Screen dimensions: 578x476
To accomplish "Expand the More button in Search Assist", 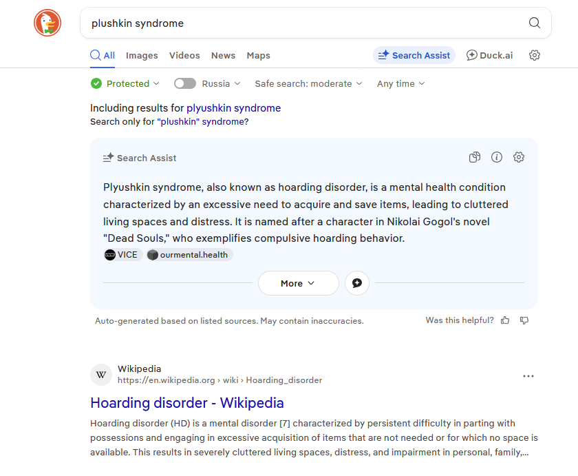I will pyautogui.click(x=298, y=283).
